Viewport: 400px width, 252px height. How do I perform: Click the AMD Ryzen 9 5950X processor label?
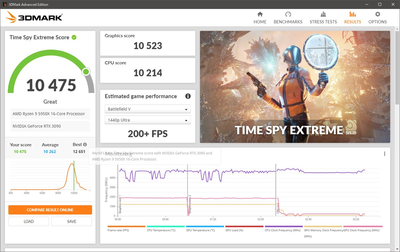click(50, 114)
